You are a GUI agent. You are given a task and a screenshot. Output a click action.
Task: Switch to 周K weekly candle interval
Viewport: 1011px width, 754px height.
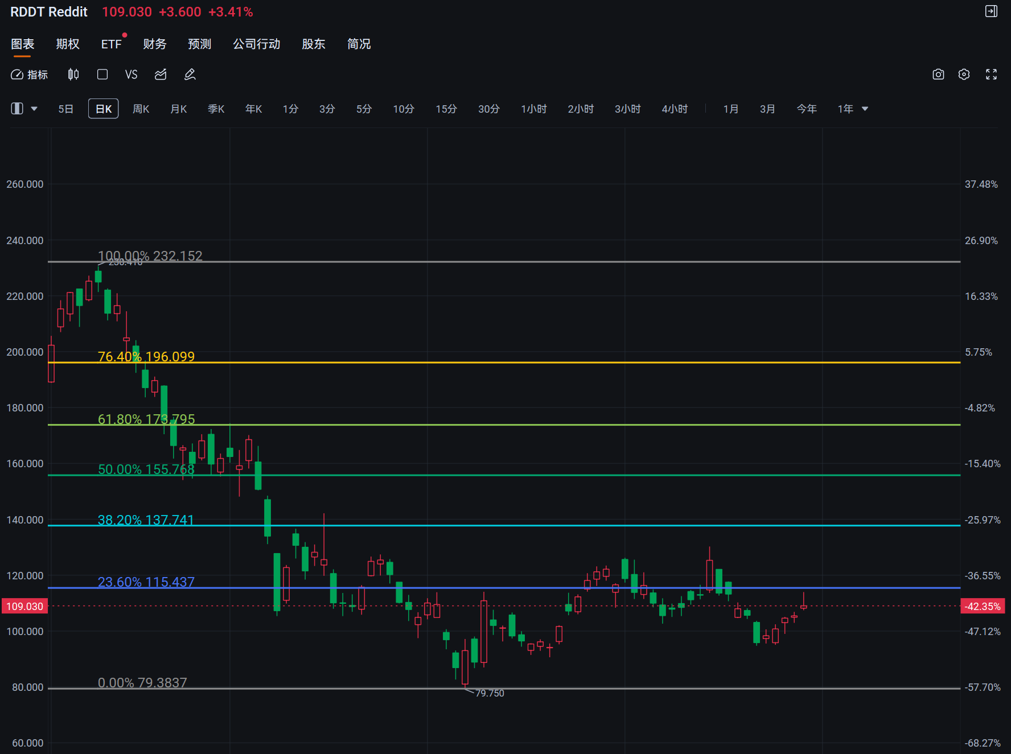(141, 109)
